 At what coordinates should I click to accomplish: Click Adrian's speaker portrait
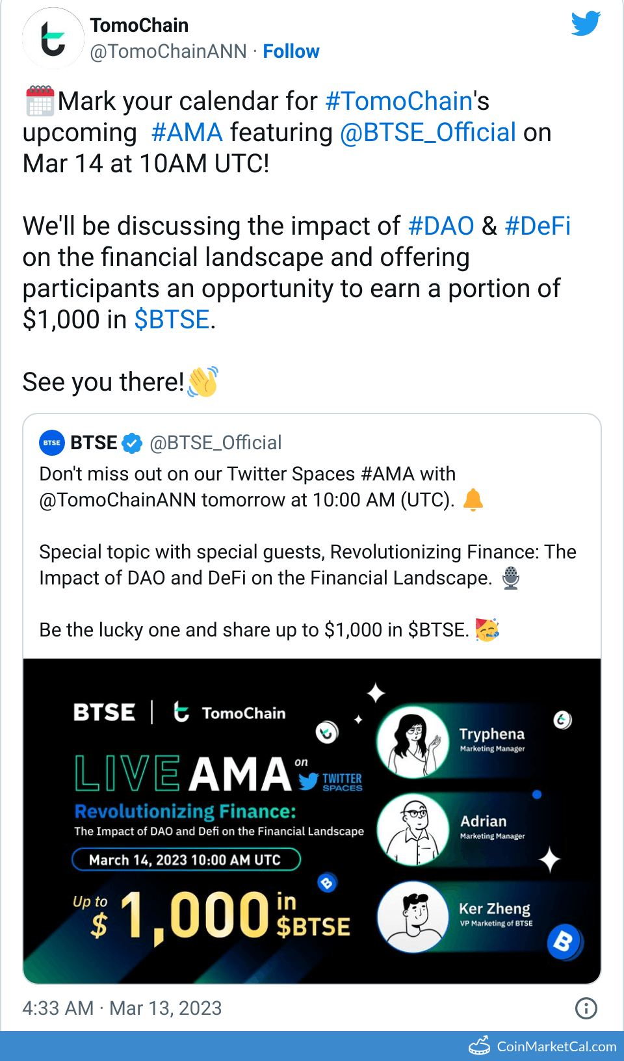[413, 829]
